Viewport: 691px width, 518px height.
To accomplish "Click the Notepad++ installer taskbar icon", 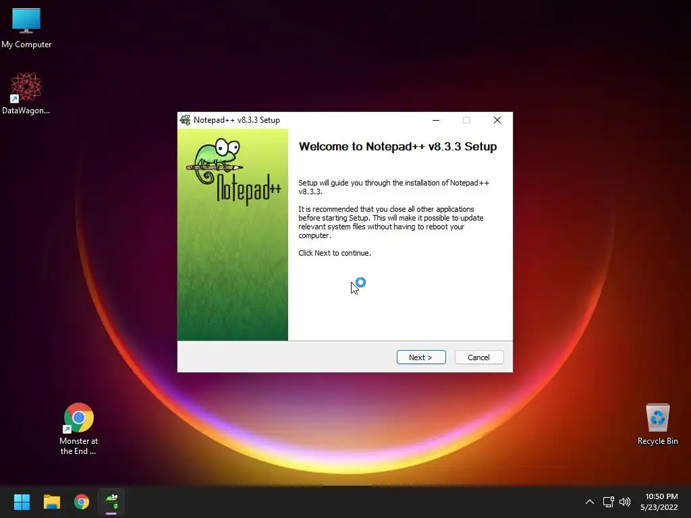I will pos(111,502).
